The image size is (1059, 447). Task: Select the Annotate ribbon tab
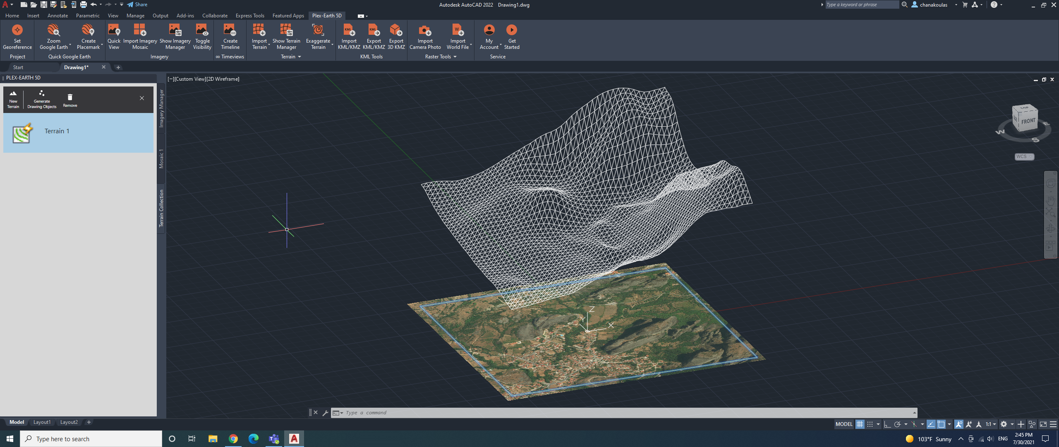pyautogui.click(x=58, y=16)
